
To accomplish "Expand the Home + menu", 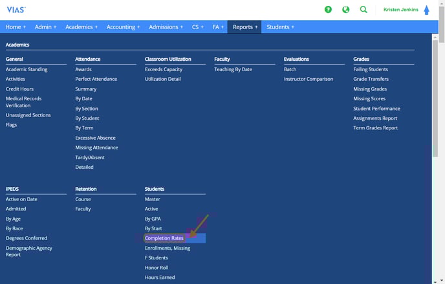I will [x=16, y=27].
